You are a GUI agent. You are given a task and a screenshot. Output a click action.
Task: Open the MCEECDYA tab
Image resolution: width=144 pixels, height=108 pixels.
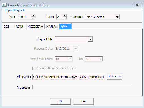[35, 26]
